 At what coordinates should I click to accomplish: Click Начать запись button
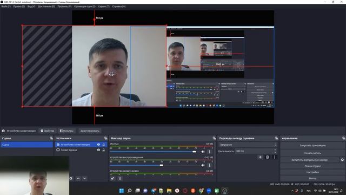(x=312, y=153)
